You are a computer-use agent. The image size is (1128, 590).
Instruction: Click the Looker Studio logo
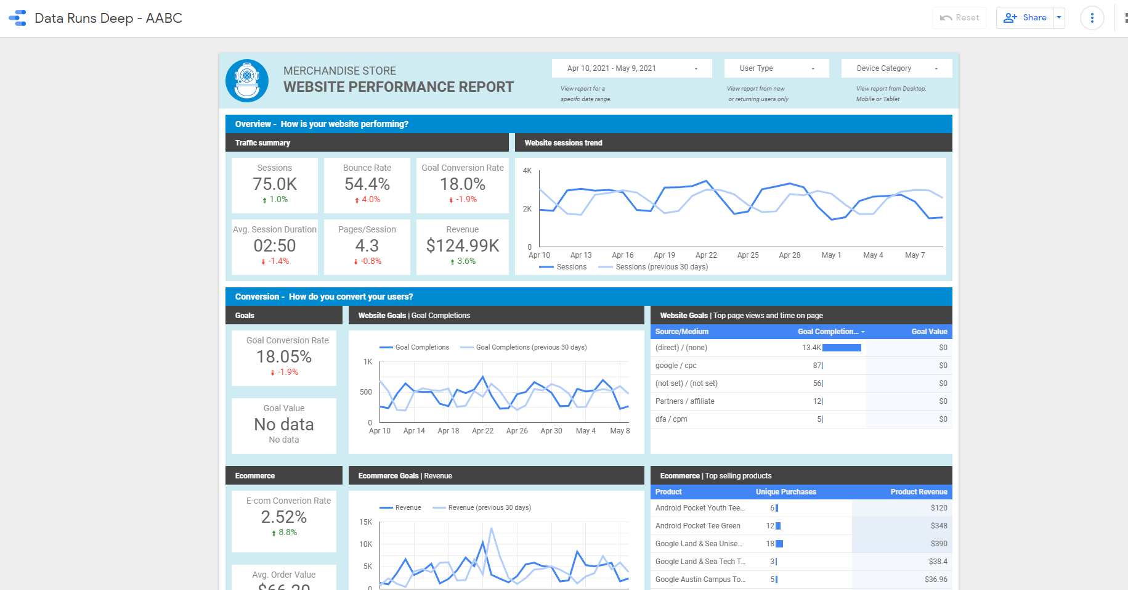pyautogui.click(x=18, y=17)
